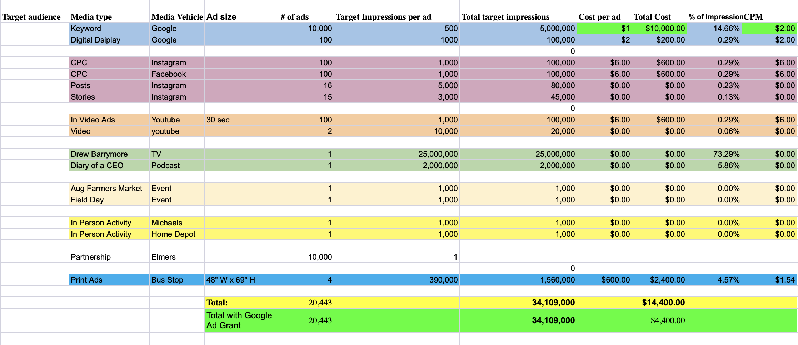Click the 'Stories' media type cell
798x345 pixels.
[109, 97]
